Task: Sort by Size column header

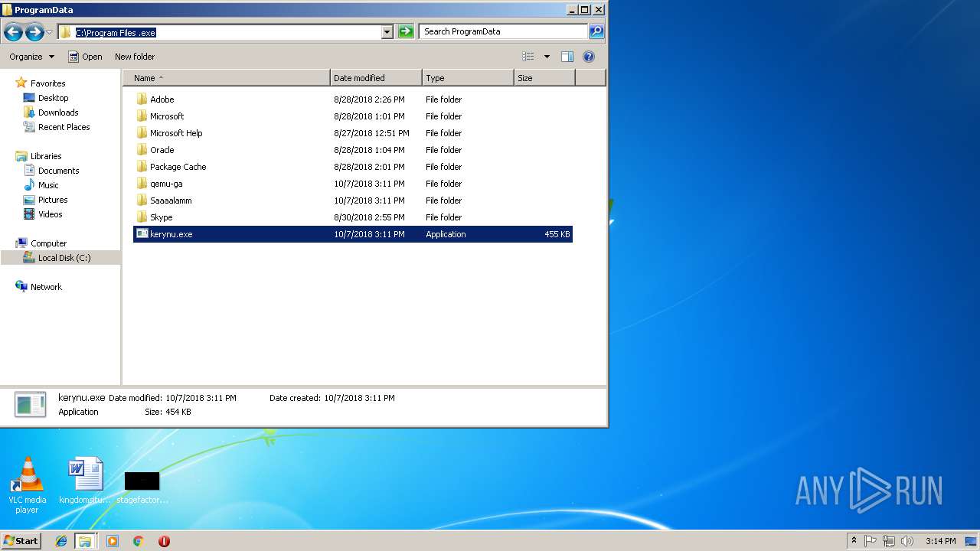Action: pos(544,78)
